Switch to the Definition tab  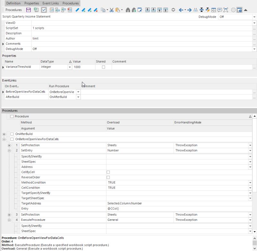tap(13, 3)
